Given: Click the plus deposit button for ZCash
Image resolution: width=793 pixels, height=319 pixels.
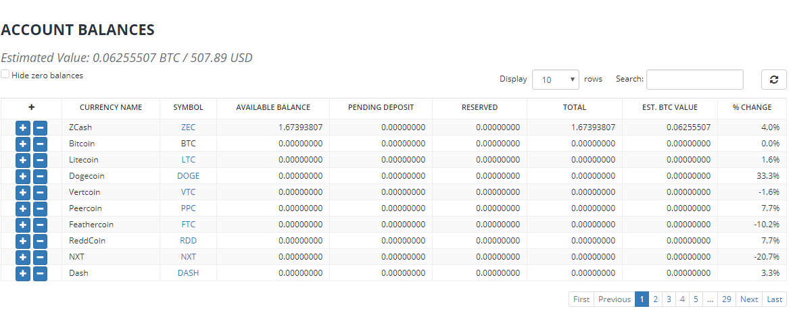Looking at the screenshot, I should [23, 127].
